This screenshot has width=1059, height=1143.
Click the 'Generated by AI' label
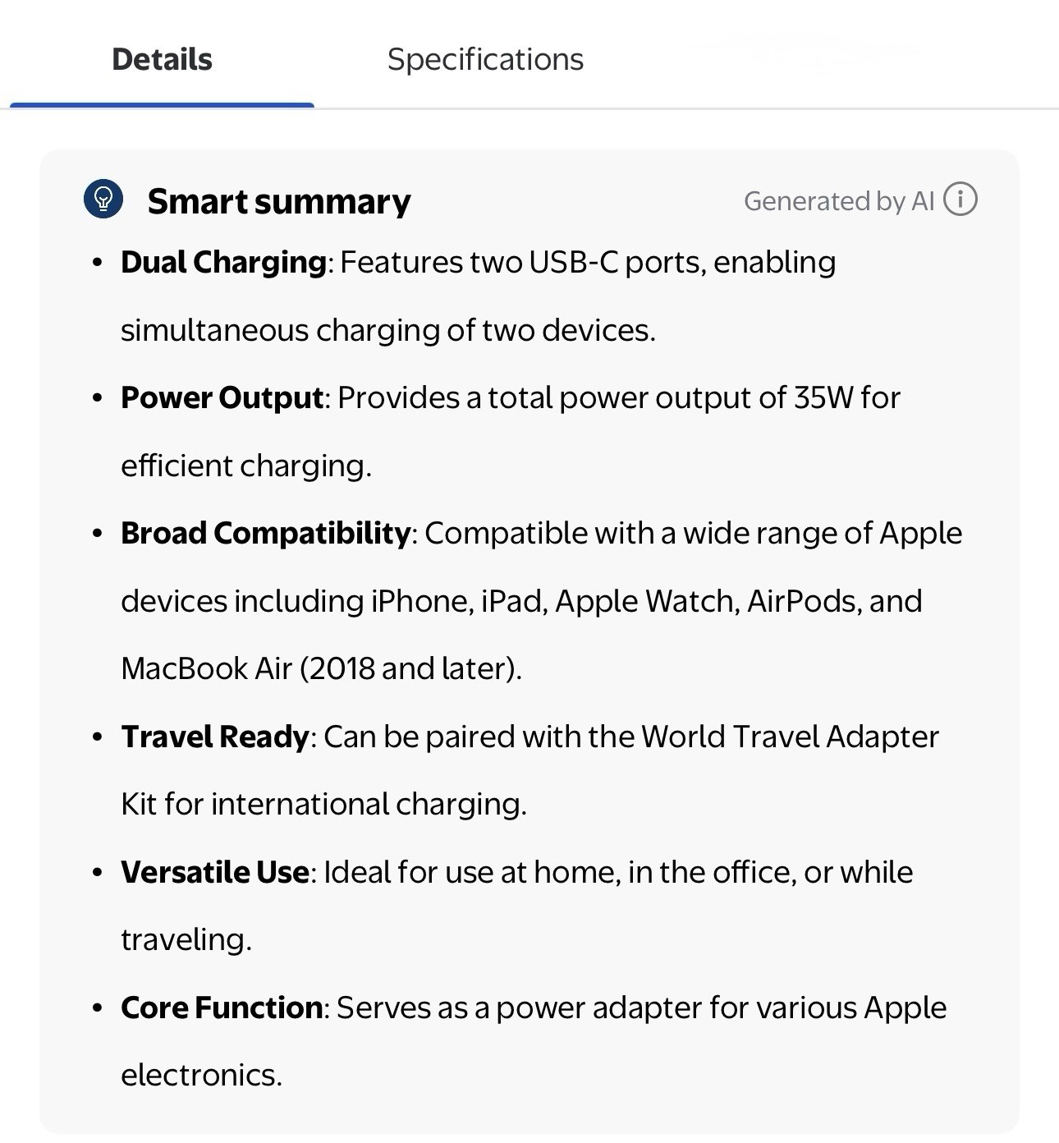[x=838, y=201]
